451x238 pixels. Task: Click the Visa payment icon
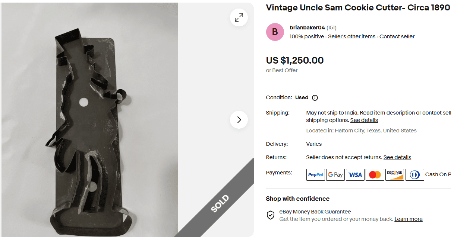[x=355, y=174]
